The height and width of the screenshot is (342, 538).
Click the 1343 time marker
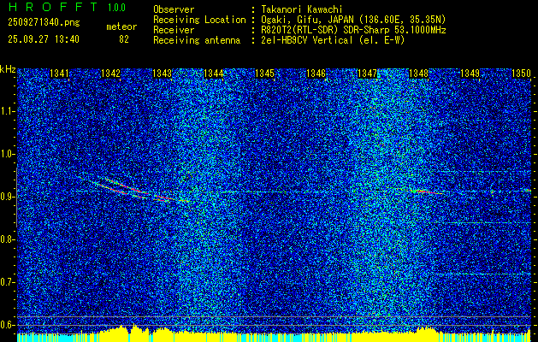(x=162, y=73)
